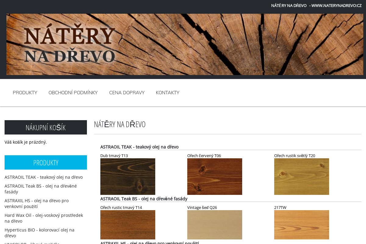
Task: Click the Nákupní košík header
Action: (46, 127)
